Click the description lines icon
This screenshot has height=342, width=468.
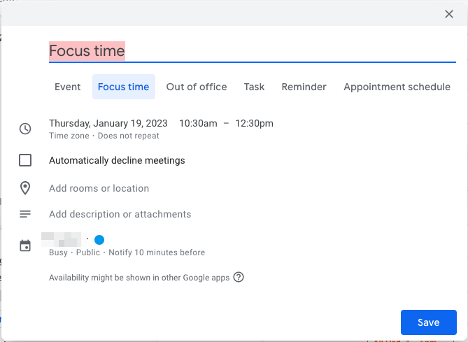(25, 214)
